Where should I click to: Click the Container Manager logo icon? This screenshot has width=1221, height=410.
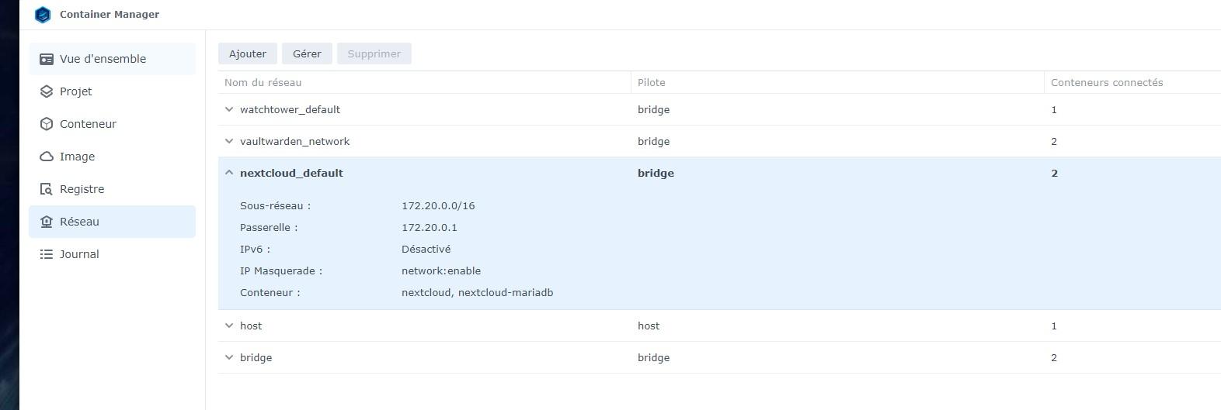(x=43, y=15)
